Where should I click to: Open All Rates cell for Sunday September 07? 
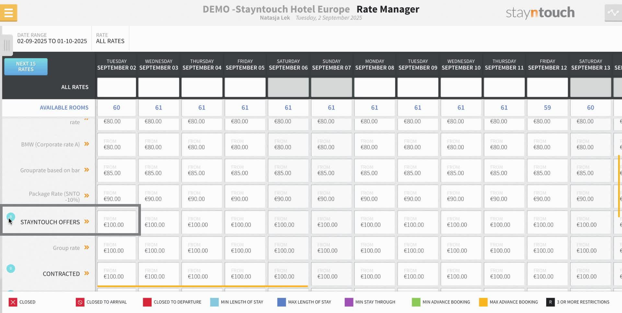(331, 87)
